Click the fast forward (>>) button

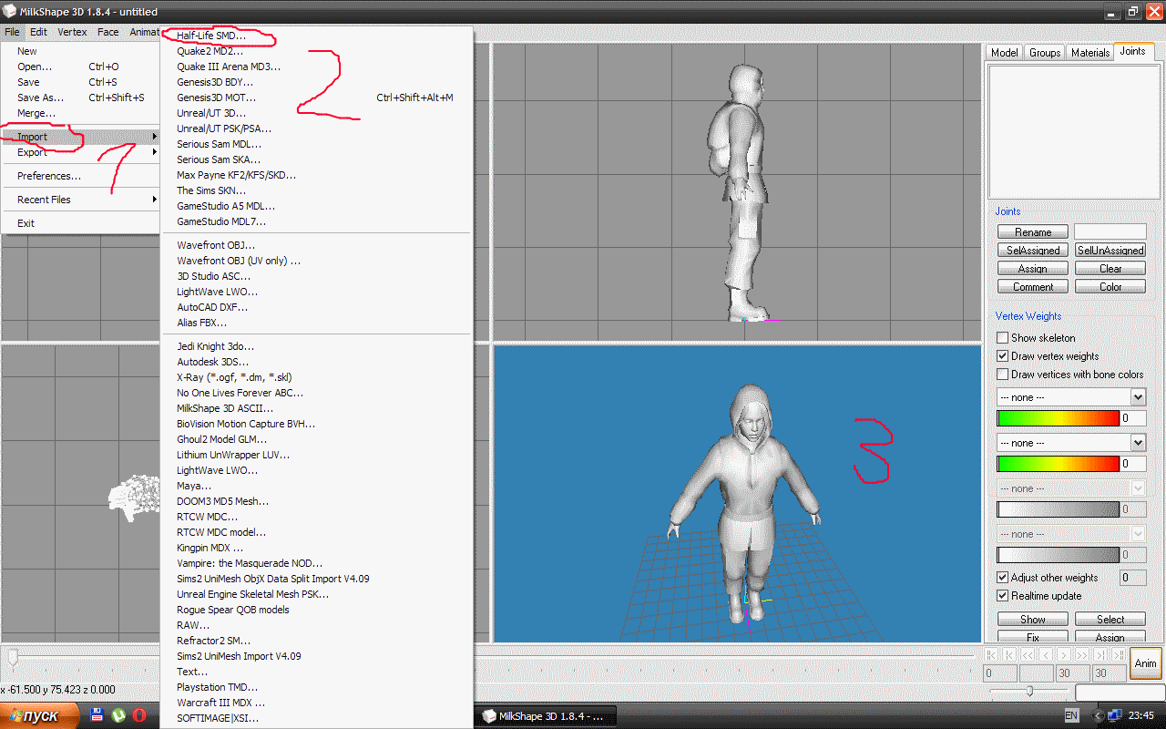[x=1082, y=654]
